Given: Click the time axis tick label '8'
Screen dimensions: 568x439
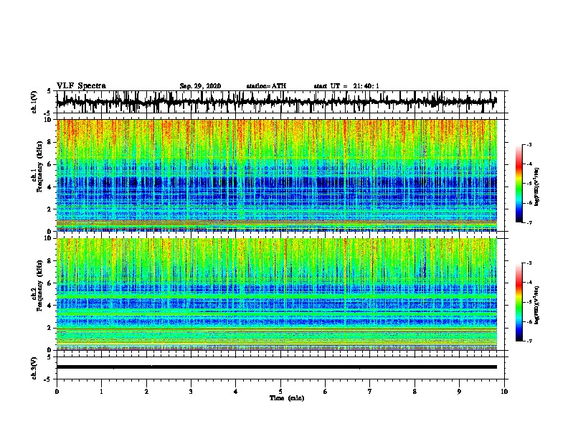Looking at the screenshot, I should 415,392.
